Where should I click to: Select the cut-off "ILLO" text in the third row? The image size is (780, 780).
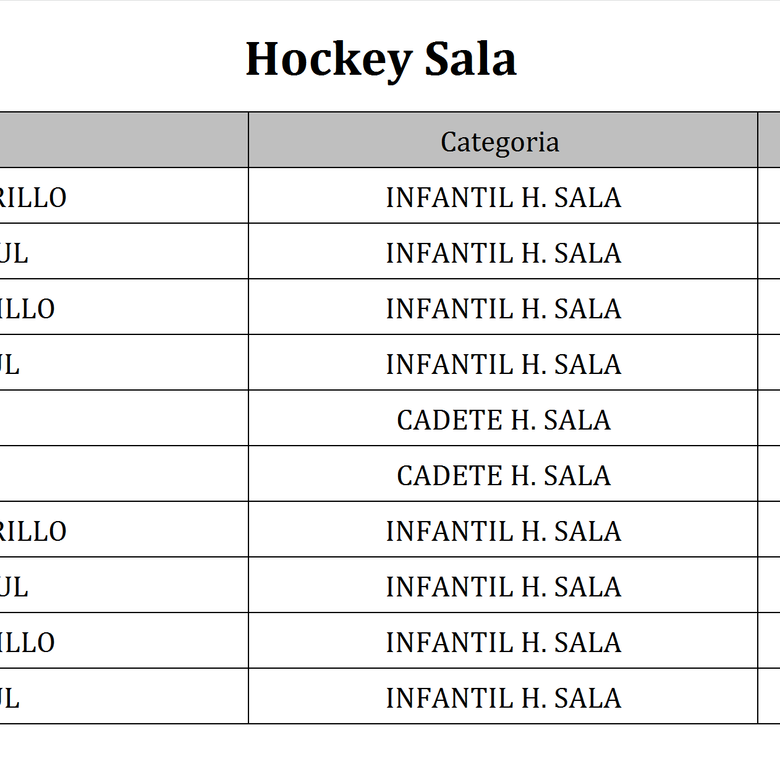pos(28,309)
